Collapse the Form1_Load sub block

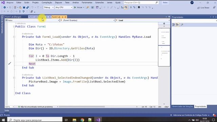pos(14,37)
